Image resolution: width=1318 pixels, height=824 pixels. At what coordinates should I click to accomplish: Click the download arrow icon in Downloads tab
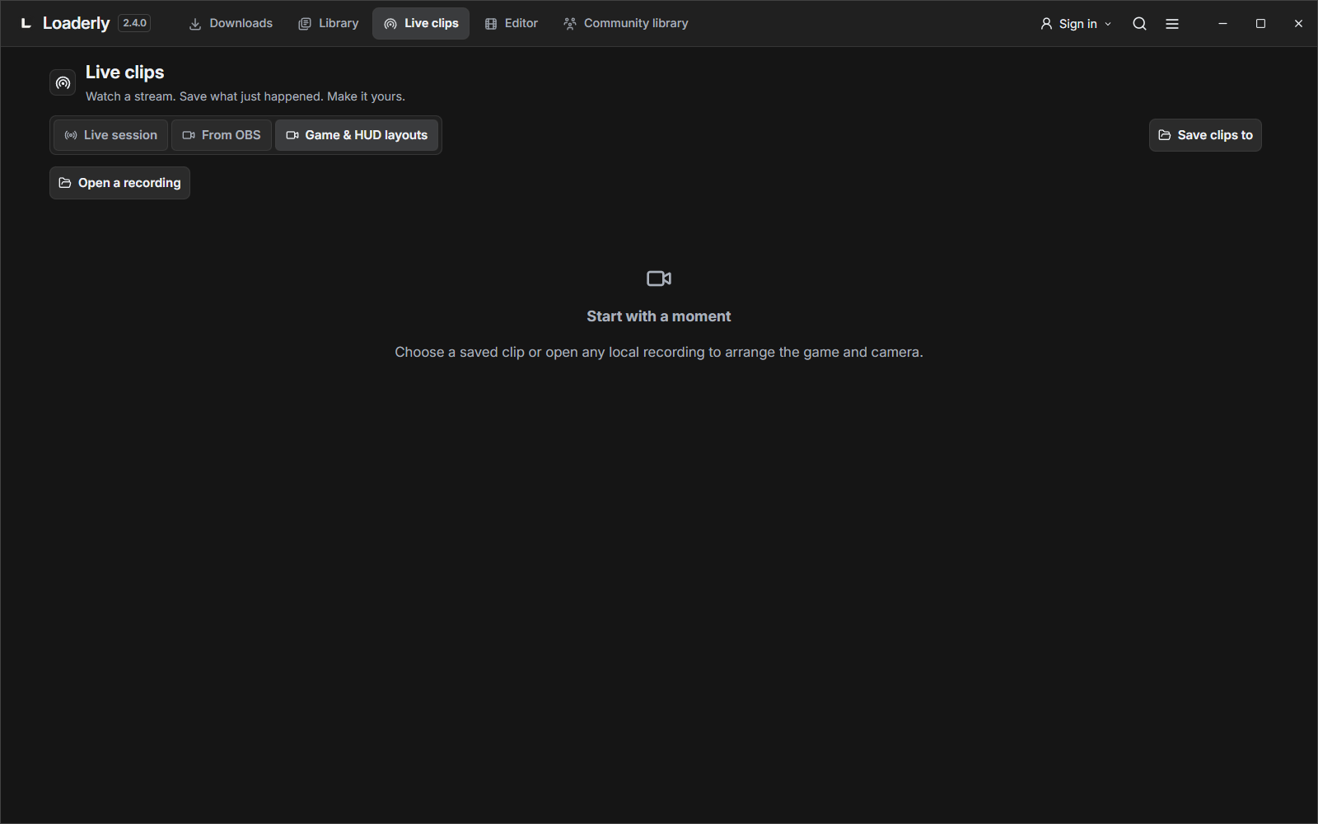click(x=195, y=24)
